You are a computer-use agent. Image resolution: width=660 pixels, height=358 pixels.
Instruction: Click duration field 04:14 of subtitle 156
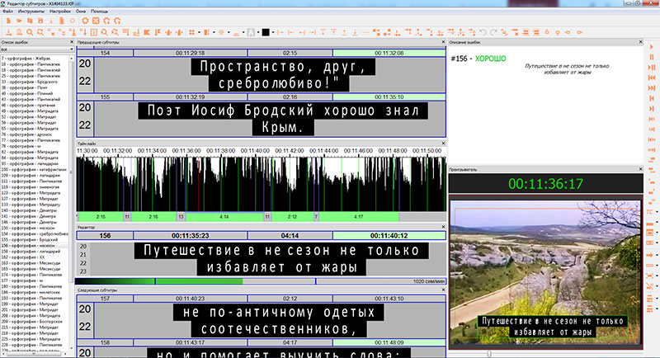click(x=290, y=236)
